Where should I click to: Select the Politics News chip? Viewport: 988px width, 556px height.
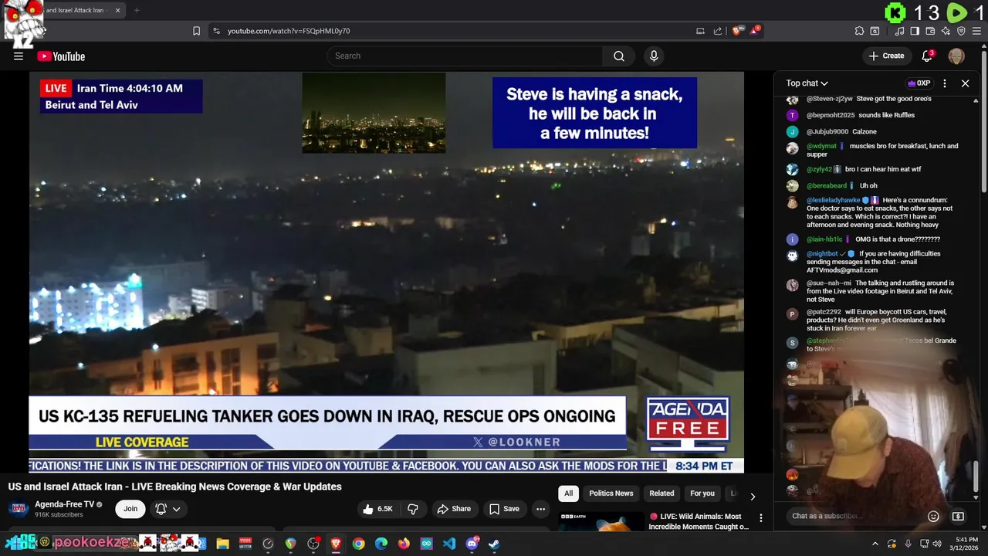(611, 493)
